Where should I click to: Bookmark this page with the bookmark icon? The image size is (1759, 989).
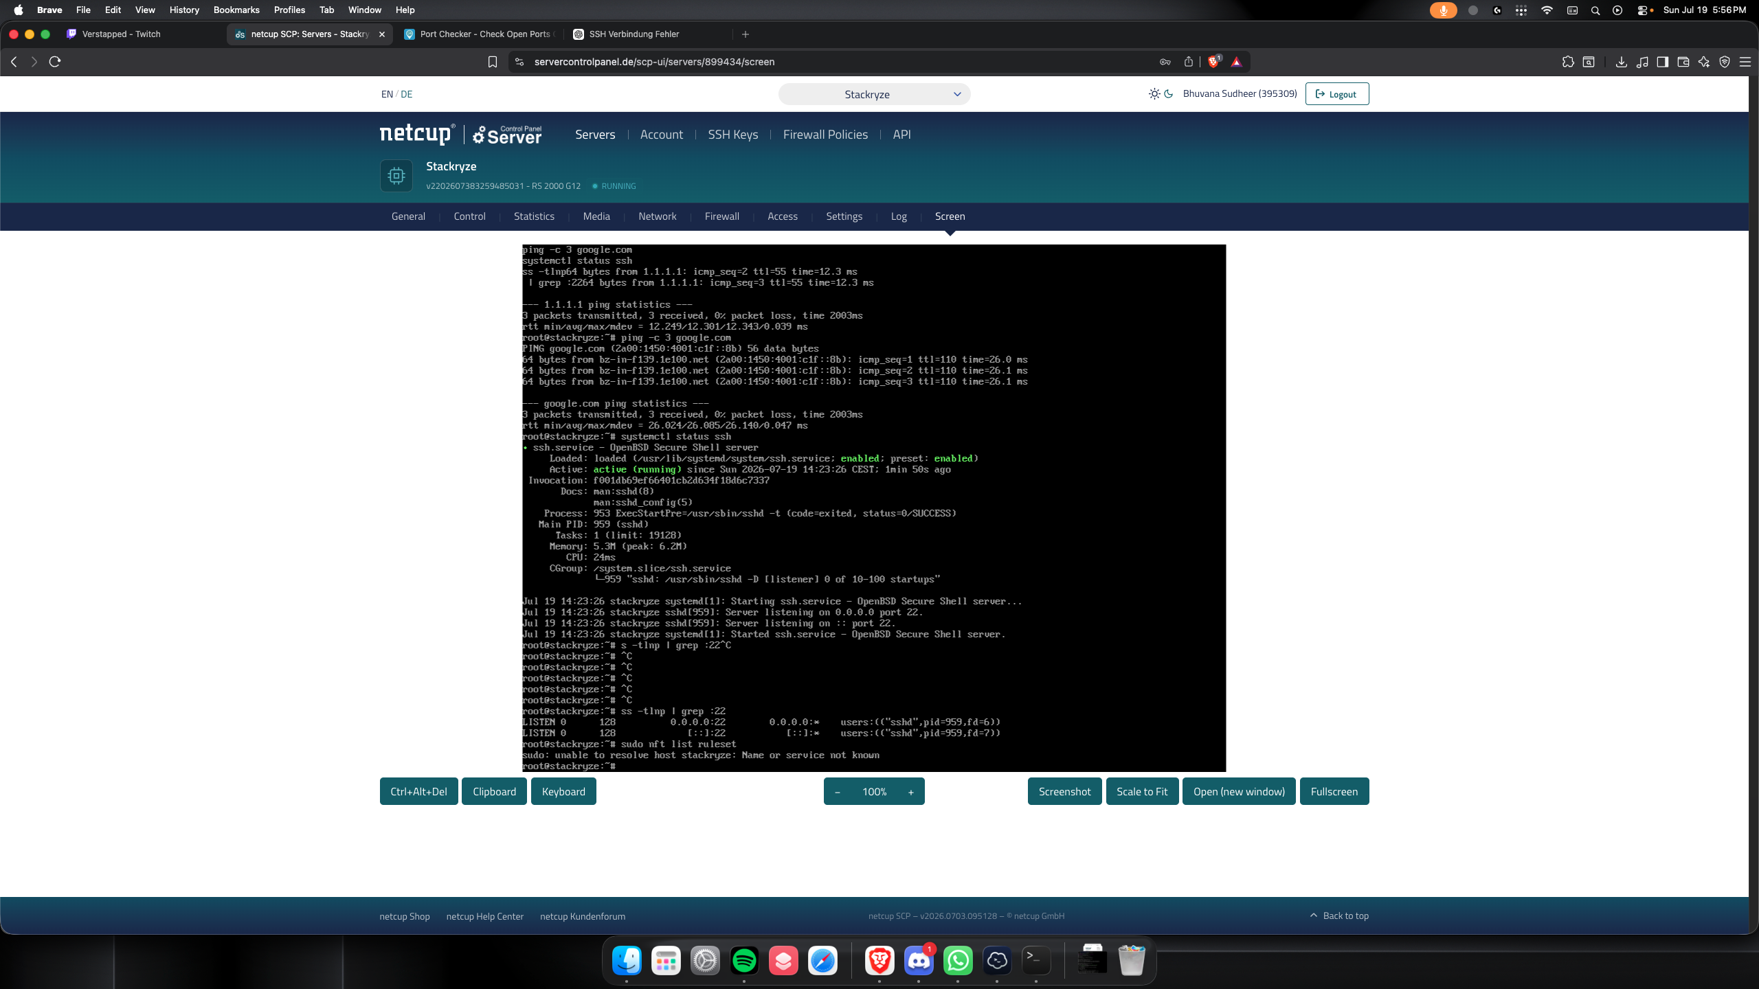(x=493, y=62)
